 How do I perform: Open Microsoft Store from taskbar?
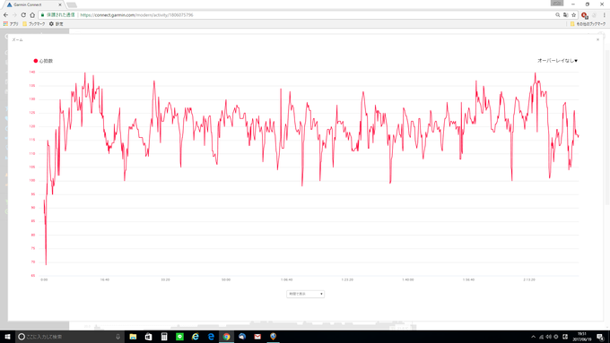click(x=149, y=337)
